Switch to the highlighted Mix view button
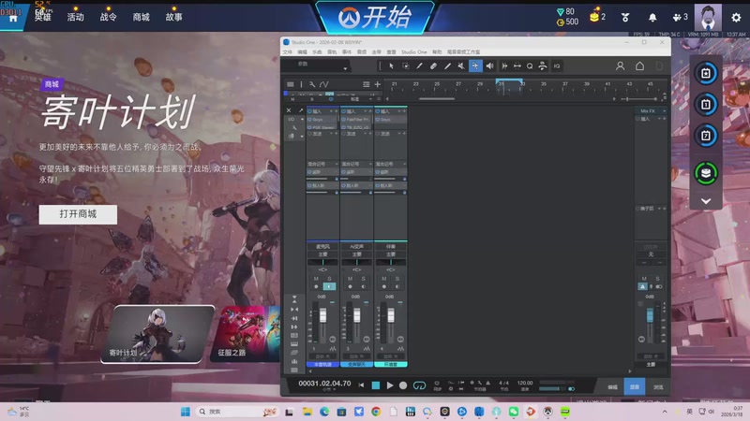 tap(635, 387)
